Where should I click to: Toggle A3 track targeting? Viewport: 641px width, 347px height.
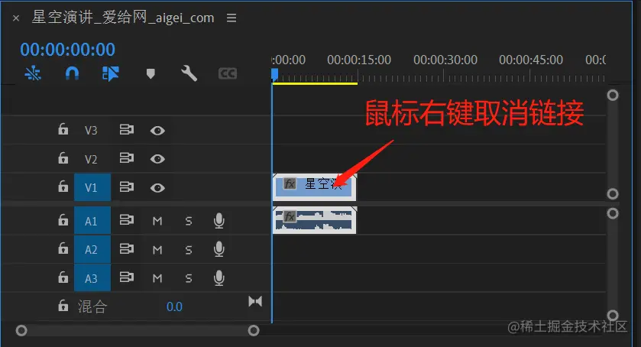(92, 278)
